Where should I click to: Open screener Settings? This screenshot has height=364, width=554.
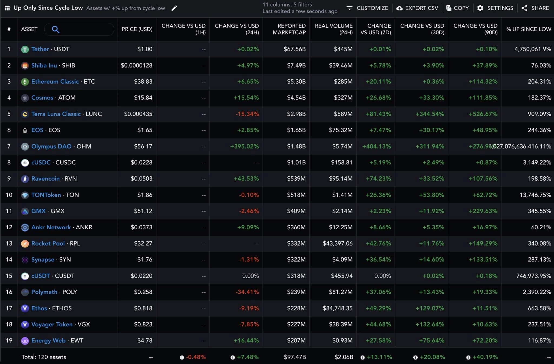coord(495,8)
